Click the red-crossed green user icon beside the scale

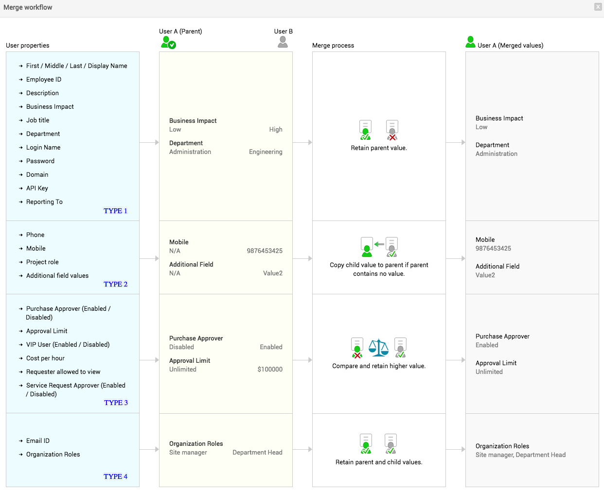click(x=357, y=348)
